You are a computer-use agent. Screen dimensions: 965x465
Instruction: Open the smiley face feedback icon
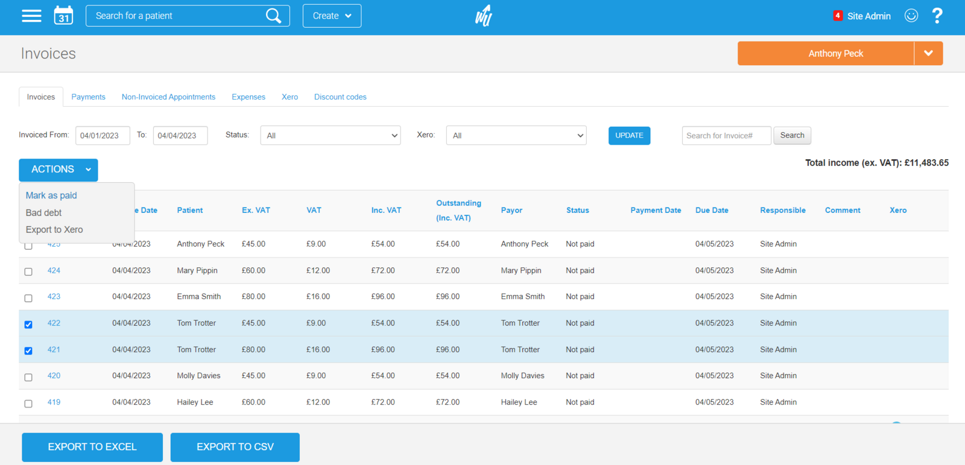tap(911, 16)
